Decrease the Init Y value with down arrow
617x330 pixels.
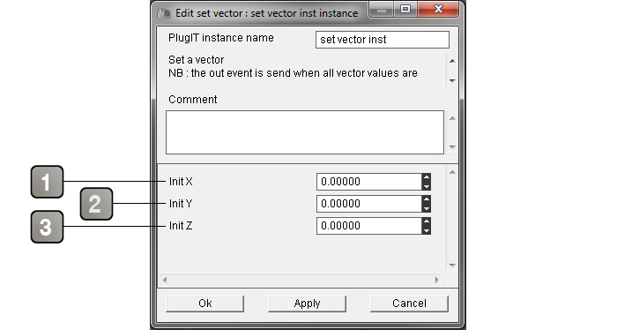coord(426,208)
